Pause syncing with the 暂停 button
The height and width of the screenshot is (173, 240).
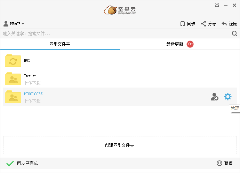225,163
